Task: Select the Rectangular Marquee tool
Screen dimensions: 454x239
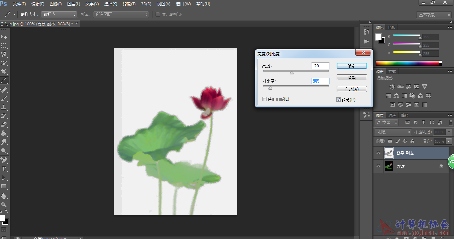Action: click(x=4, y=46)
